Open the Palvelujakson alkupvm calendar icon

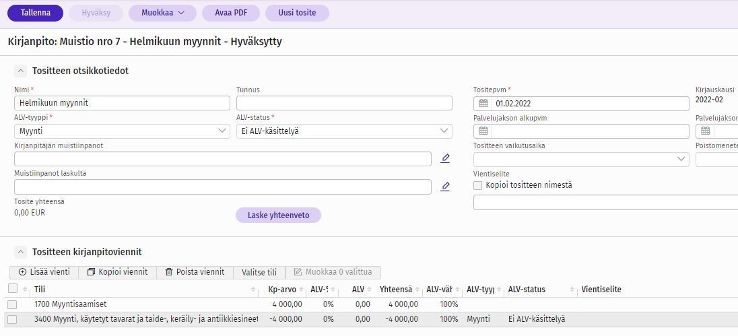(x=483, y=131)
